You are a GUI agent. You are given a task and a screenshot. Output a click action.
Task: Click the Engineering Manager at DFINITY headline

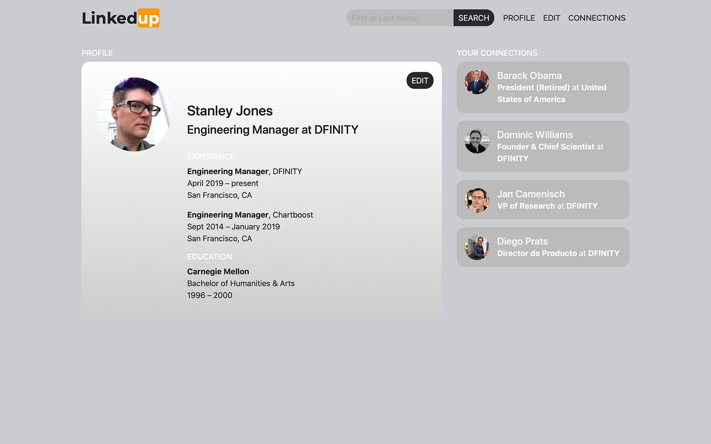pyautogui.click(x=272, y=129)
